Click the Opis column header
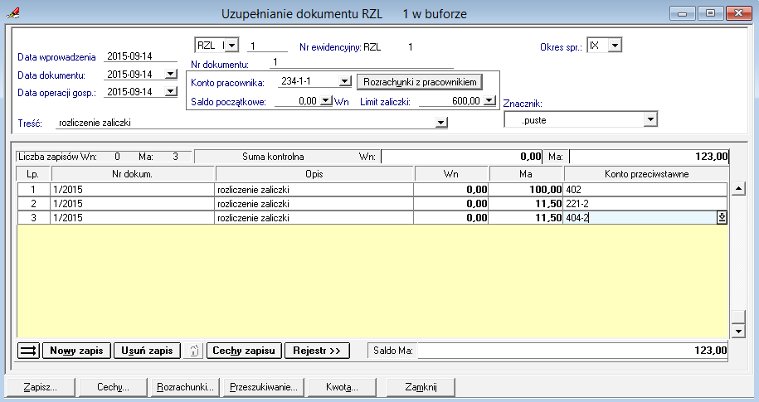Image resolution: width=759 pixels, height=402 pixels. [x=314, y=174]
